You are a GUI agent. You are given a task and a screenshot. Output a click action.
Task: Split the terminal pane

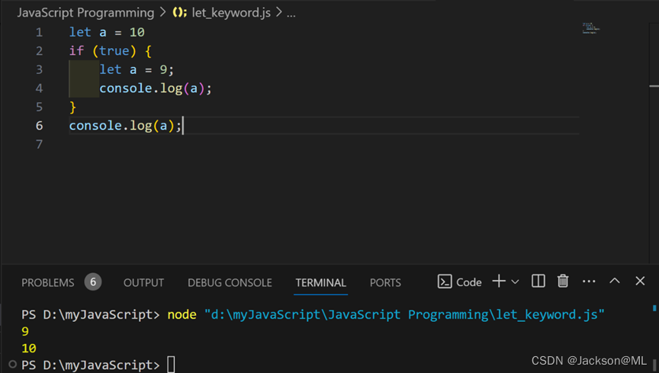538,281
